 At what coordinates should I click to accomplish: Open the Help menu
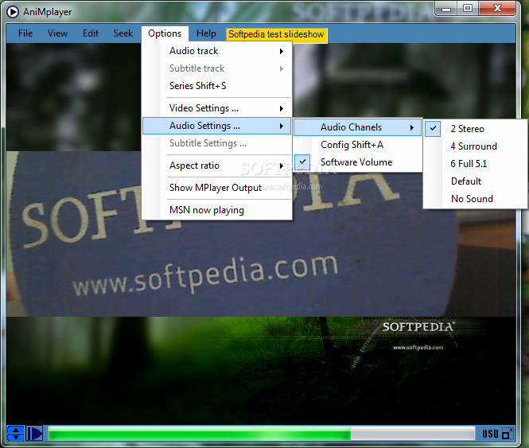tap(206, 33)
